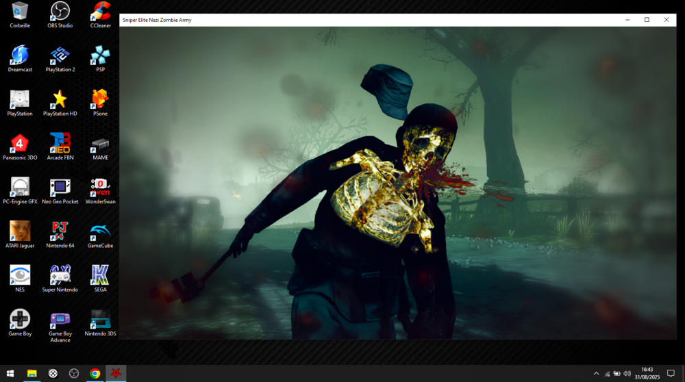The width and height of the screenshot is (685, 382).
Task: Open File Explorer from the taskbar
Action: tap(32, 373)
